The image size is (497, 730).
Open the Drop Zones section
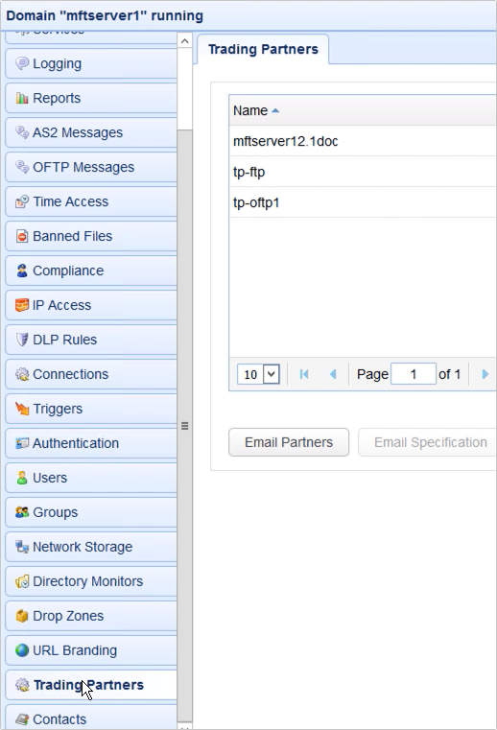91,616
